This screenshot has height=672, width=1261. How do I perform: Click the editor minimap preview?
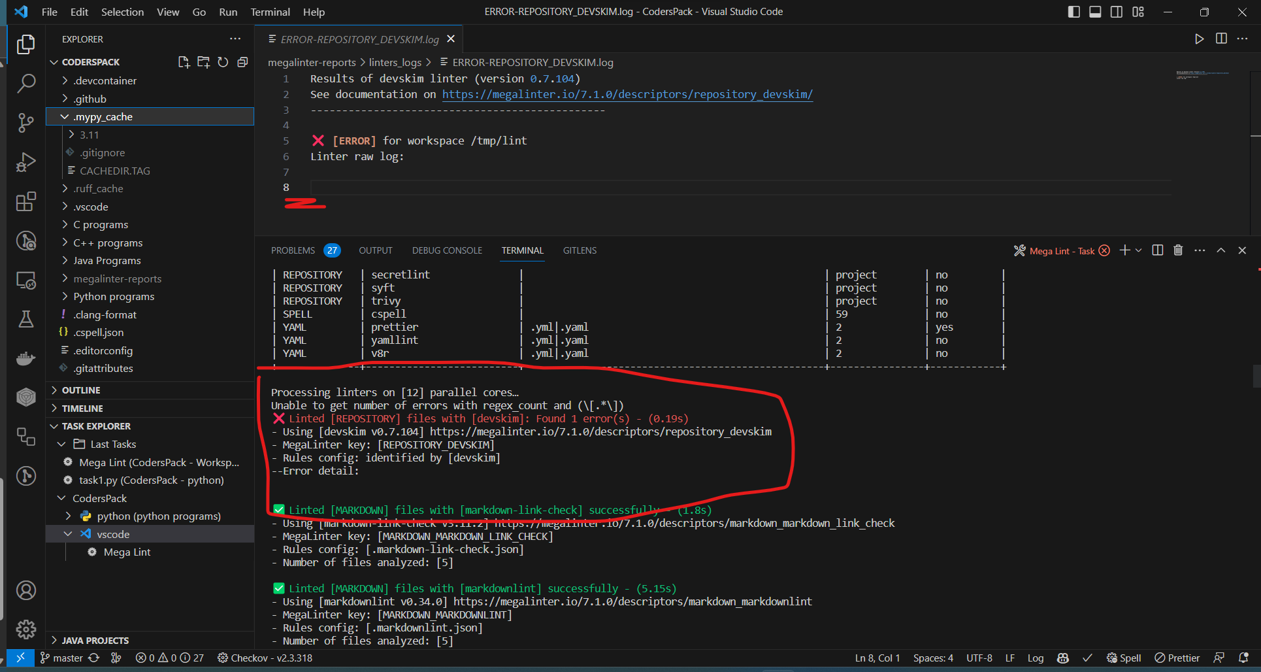pos(1202,75)
